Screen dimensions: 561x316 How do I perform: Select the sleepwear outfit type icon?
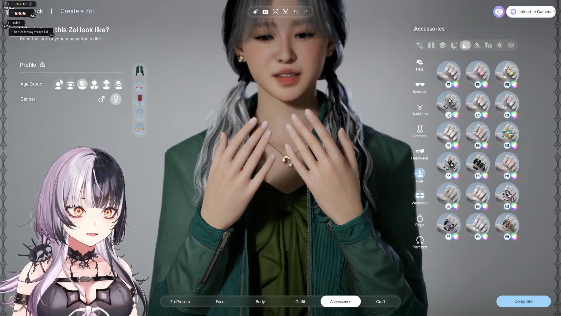click(454, 45)
